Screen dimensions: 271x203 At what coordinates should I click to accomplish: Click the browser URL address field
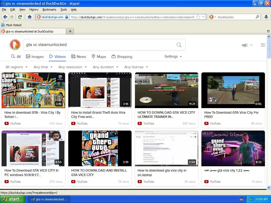tap(133, 17)
